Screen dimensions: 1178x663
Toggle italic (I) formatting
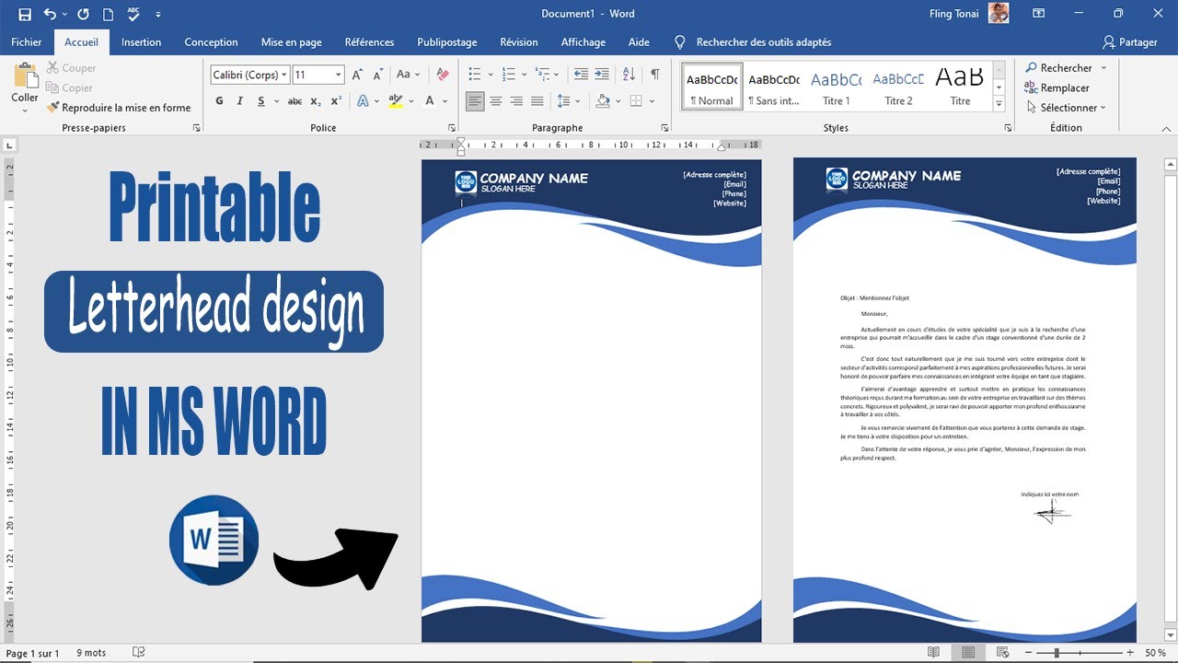[240, 101]
